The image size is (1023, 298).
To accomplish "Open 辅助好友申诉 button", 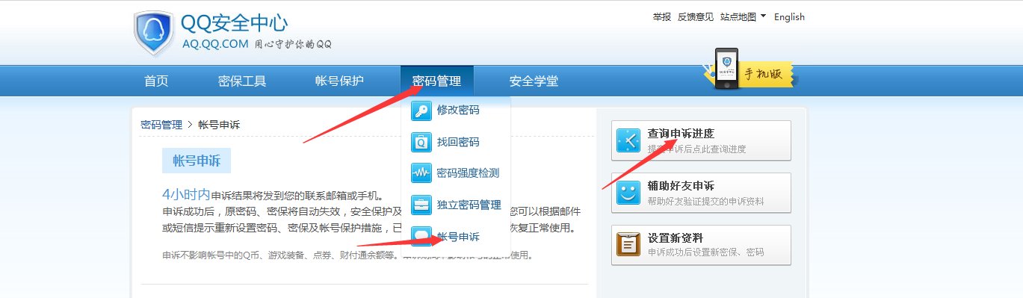I will tap(701, 193).
